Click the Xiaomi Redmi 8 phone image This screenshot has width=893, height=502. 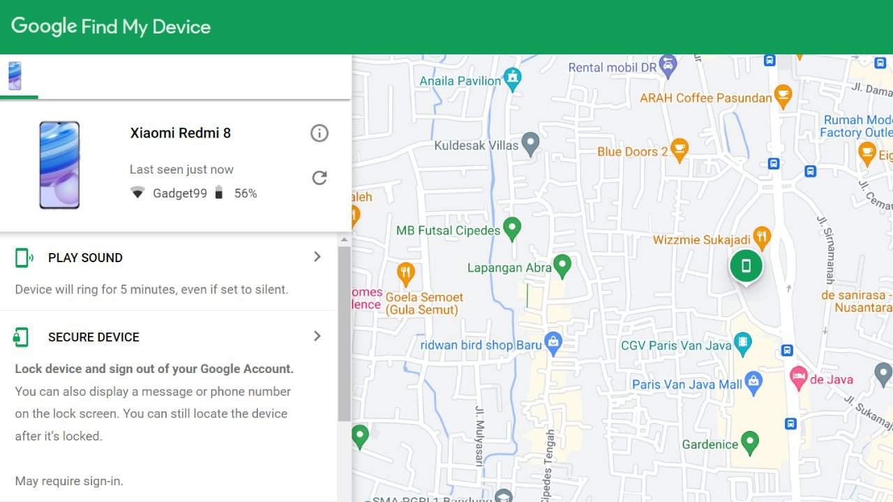(x=59, y=165)
